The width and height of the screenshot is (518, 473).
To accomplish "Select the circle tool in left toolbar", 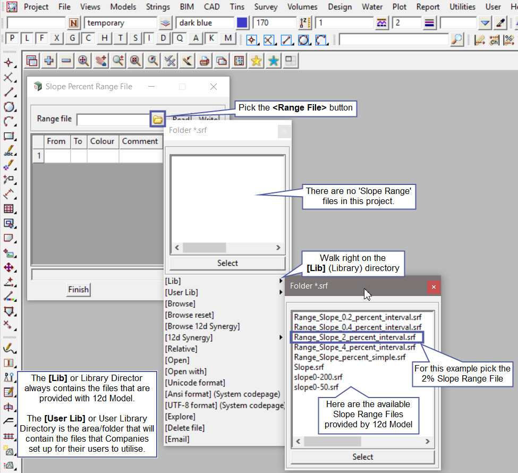I will coord(9,107).
